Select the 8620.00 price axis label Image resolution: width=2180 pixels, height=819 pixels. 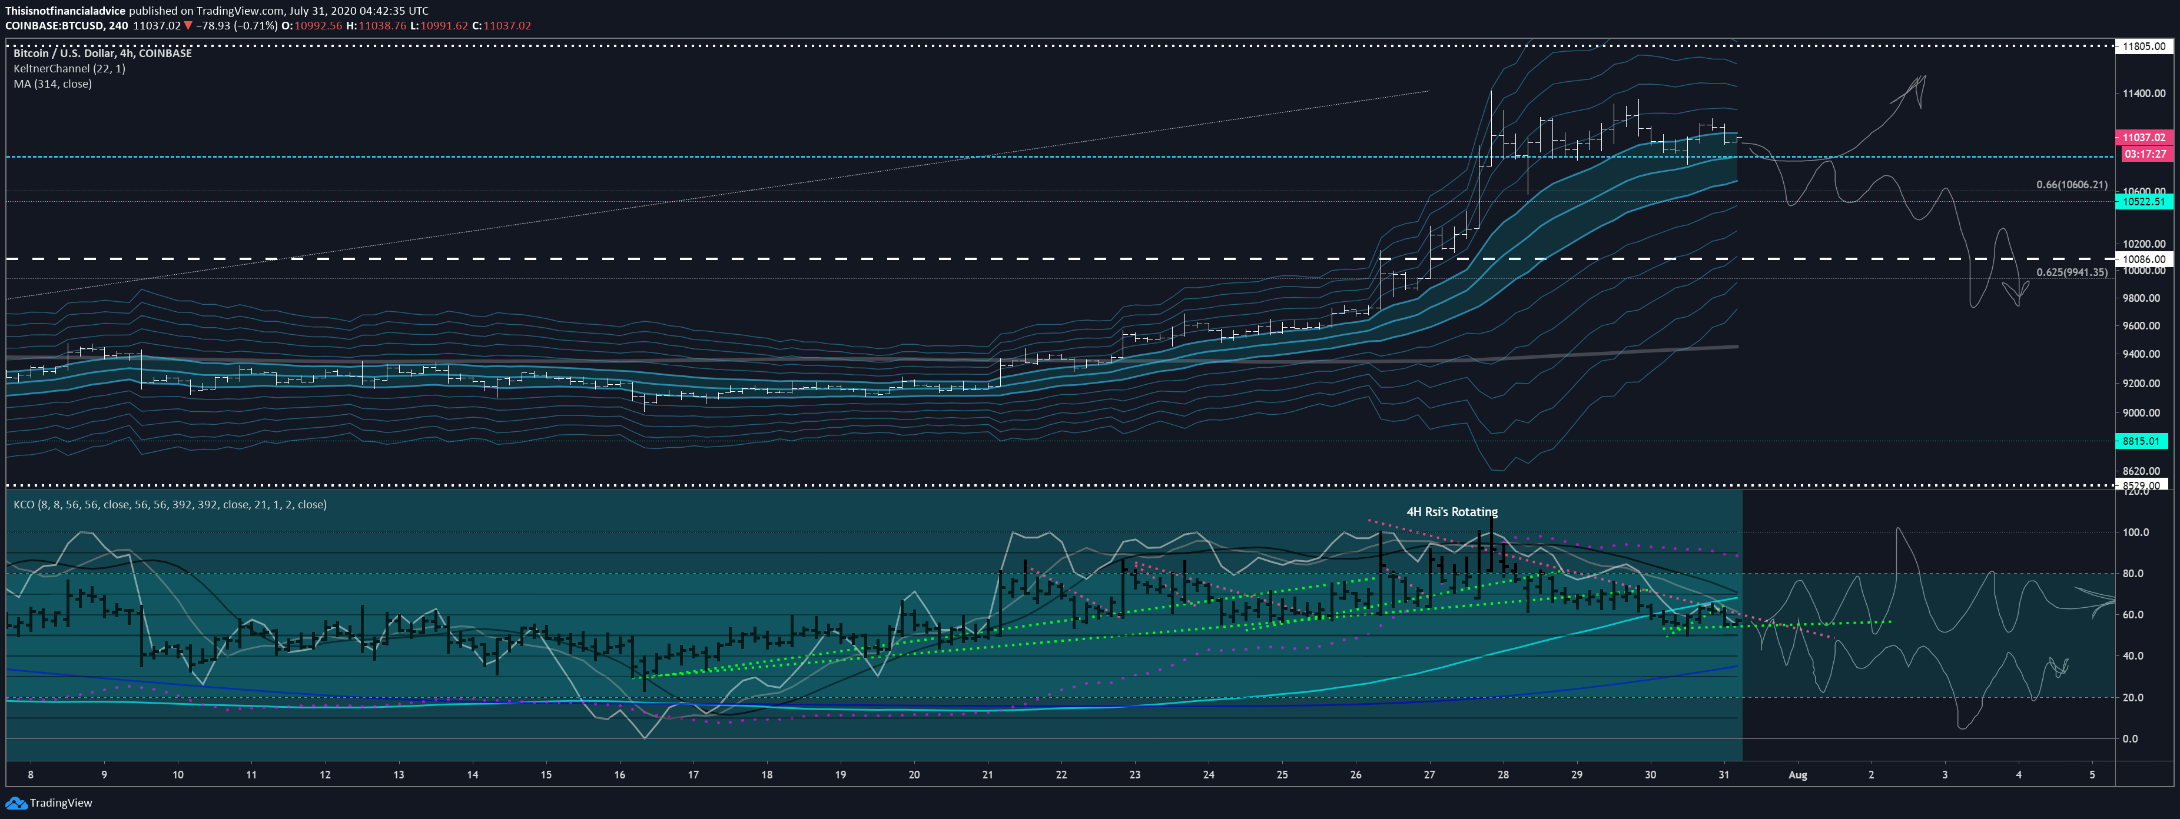(x=2142, y=471)
